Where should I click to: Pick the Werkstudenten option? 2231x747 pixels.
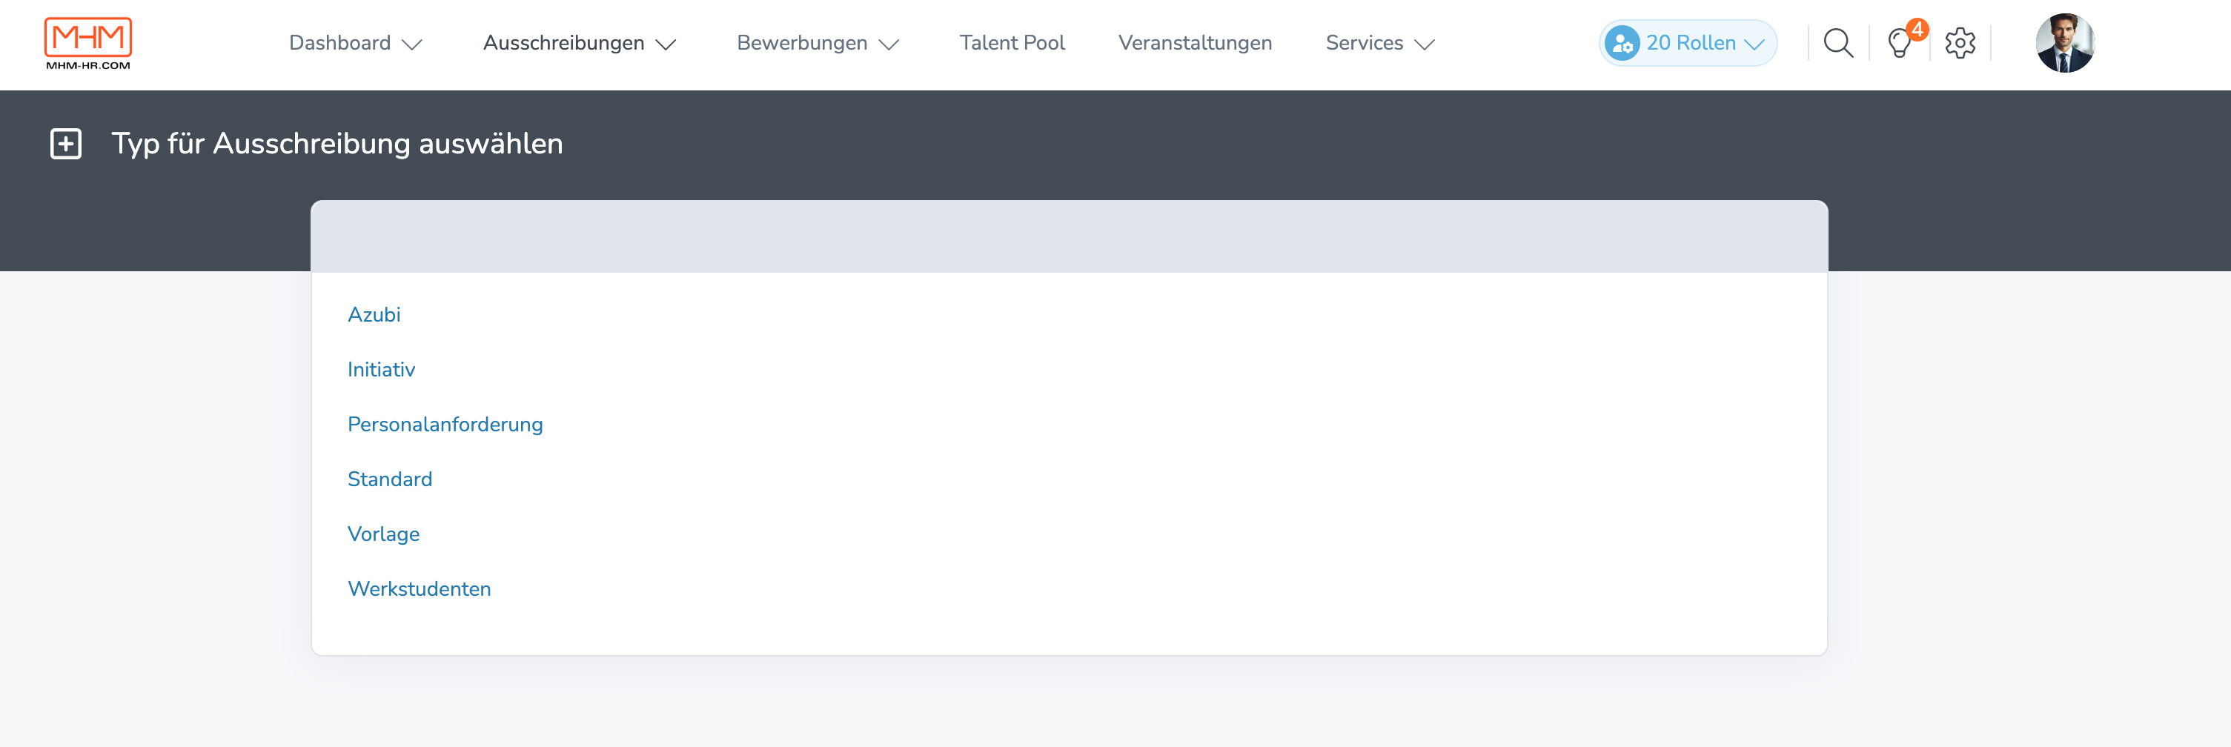click(x=420, y=588)
